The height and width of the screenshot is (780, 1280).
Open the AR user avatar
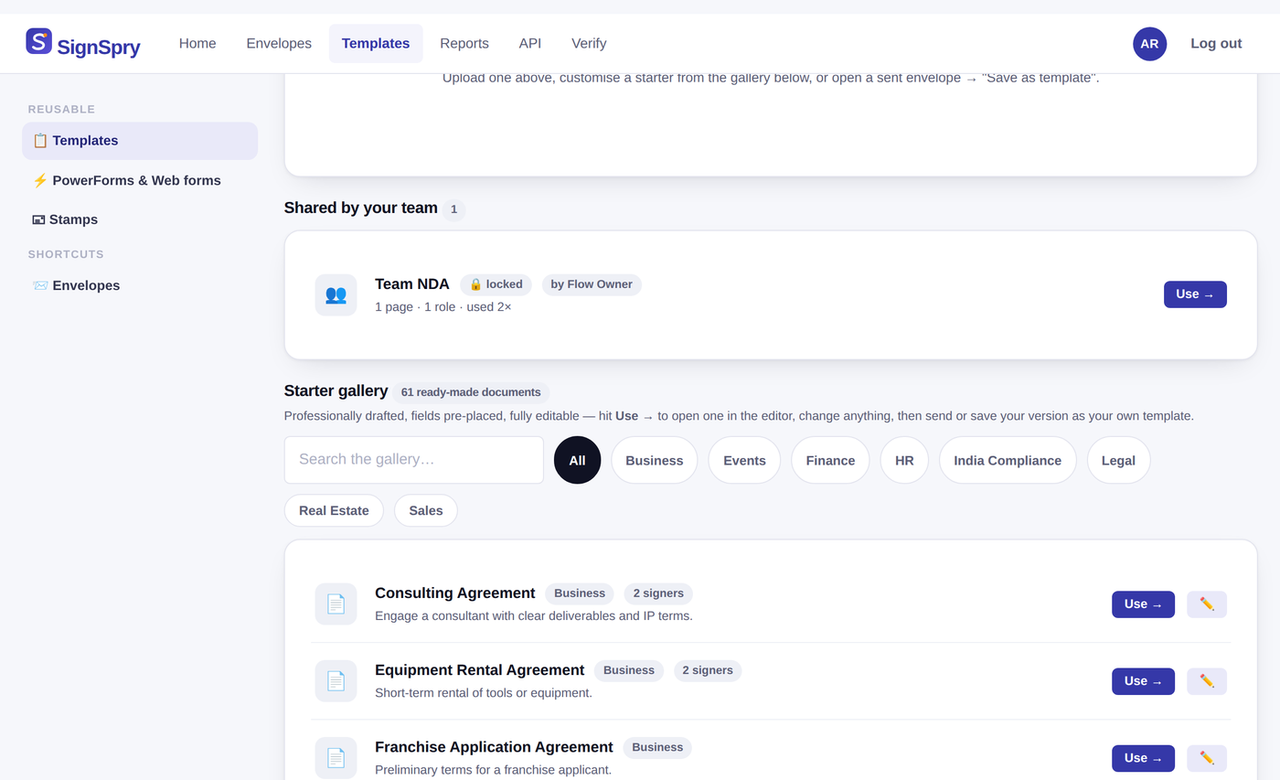point(1149,44)
